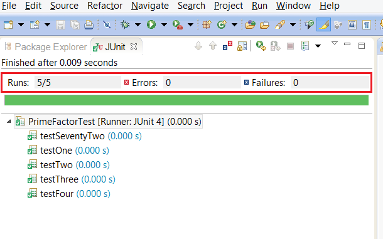Viewport: 383px width, 239px height.
Task: Open the Run dropdown arrow
Action: [x=164, y=24]
